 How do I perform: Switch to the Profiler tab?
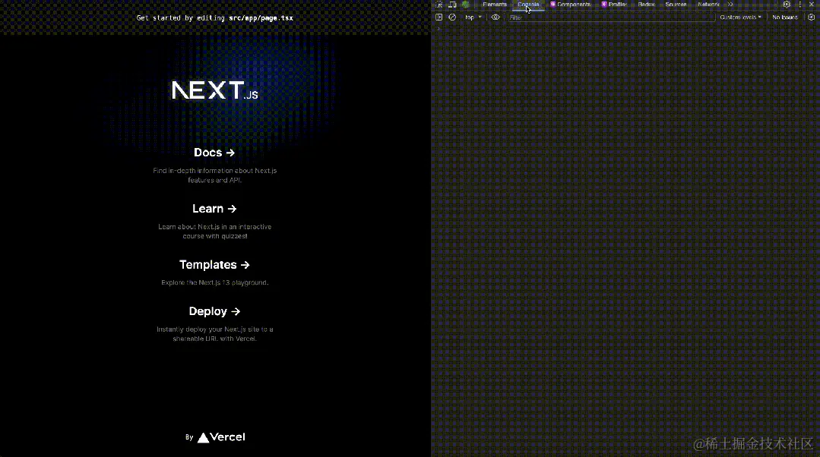pos(615,5)
